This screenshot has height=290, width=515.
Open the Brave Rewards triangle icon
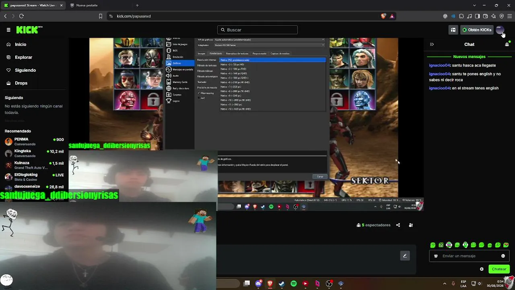392,16
